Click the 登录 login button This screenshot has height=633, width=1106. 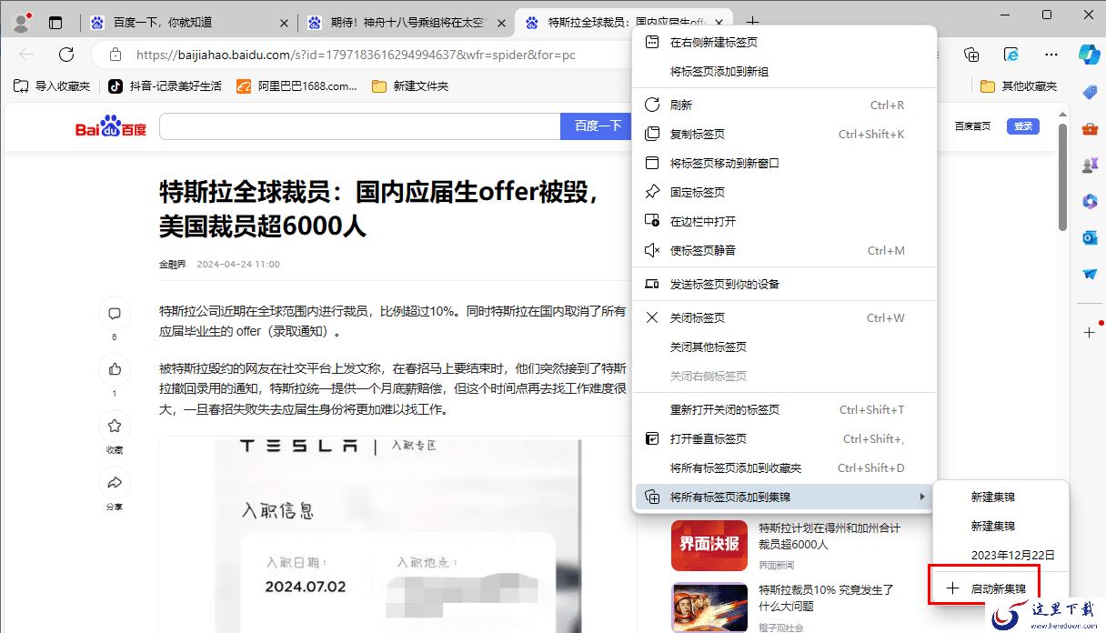tap(1023, 126)
